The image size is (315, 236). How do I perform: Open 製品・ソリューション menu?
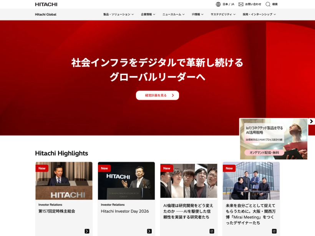pos(117,15)
